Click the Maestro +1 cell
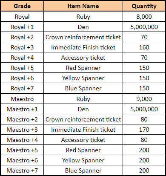Viewport: 166px width, 176px height. pos(22,109)
